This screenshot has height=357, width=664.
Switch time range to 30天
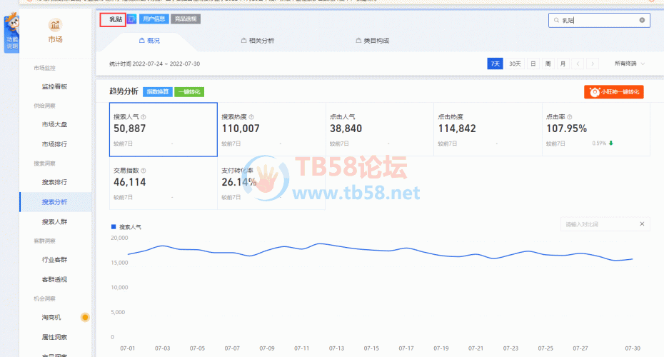coord(514,64)
